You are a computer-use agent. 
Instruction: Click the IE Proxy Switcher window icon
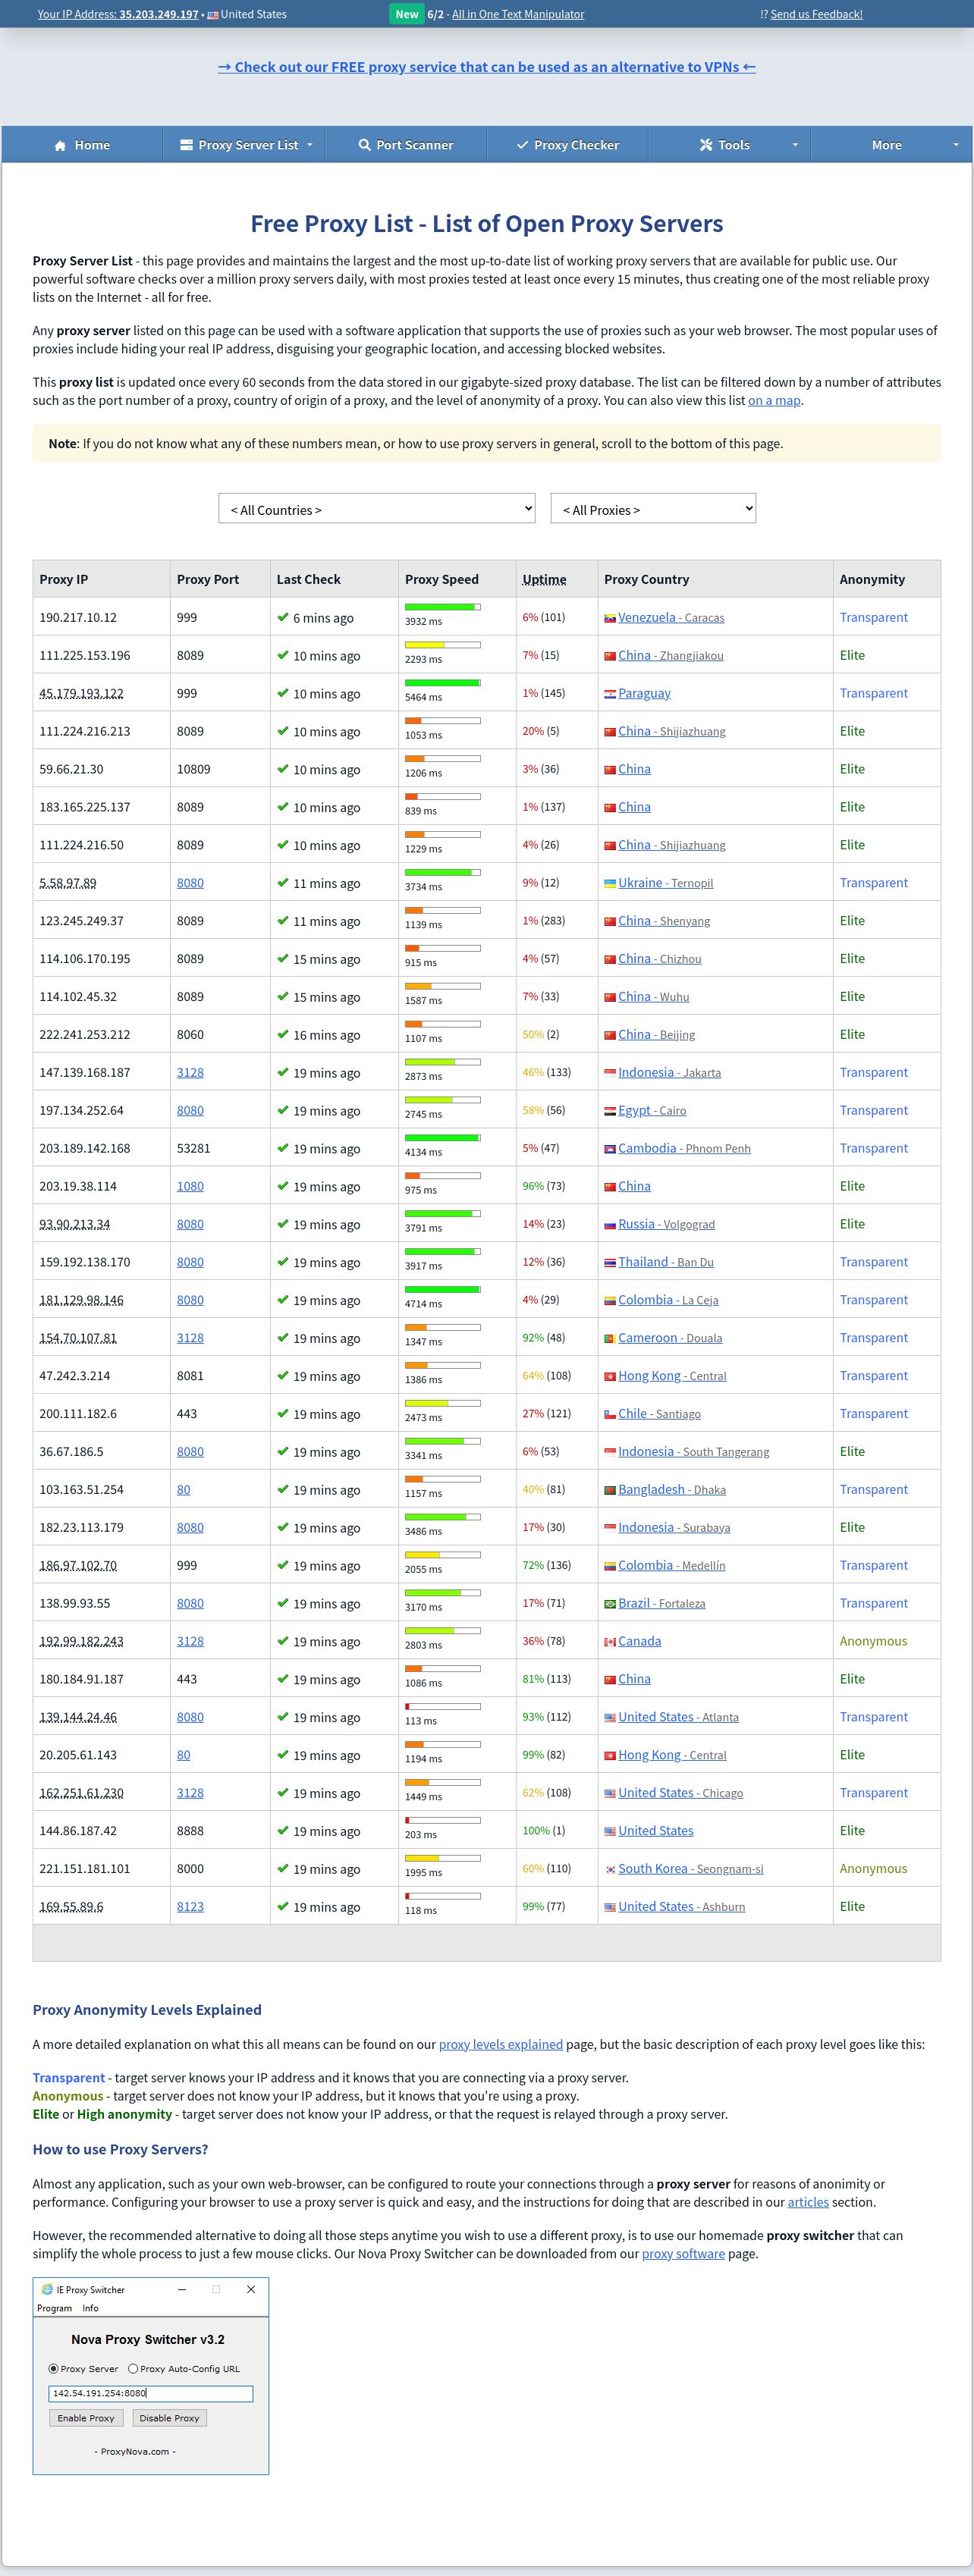(47, 2289)
